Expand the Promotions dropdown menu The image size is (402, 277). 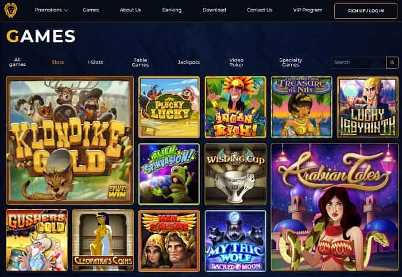coord(51,10)
